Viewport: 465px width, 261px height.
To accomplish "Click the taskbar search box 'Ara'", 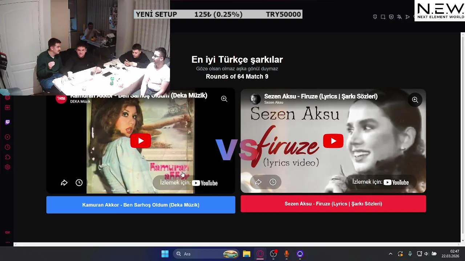I will click(206, 254).
